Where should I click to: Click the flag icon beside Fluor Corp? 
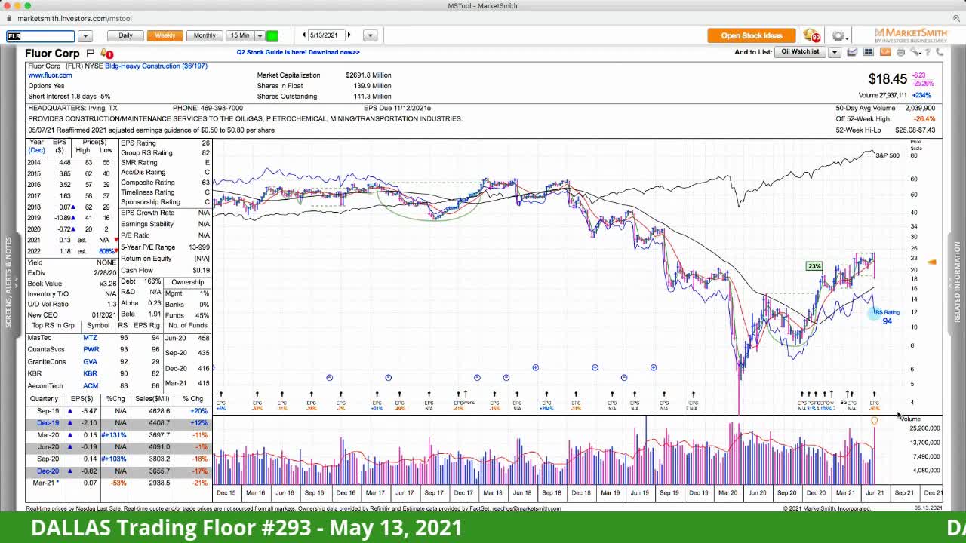(90, 53)
